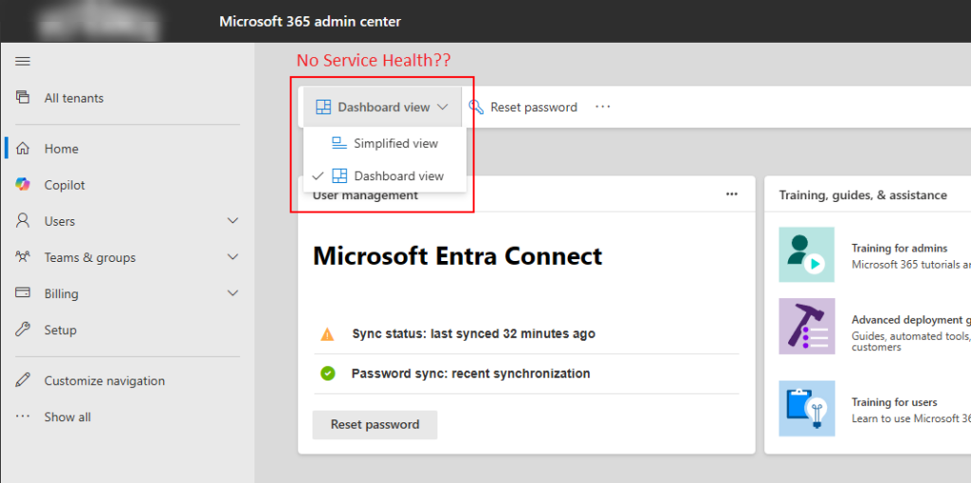The image size is (971, 483).
Task: Click the Advanced deployment guides hammer icon
Action: click(806, 326)
